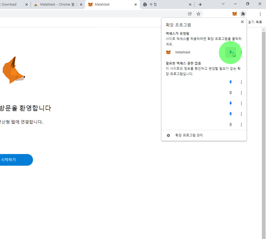Switch to the MetaMask Chrome Web Store tab
266x239 pixels.
tap(59, 4)
